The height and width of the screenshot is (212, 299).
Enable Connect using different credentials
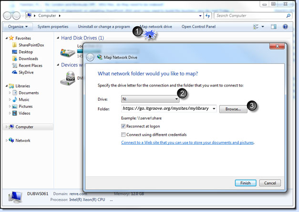124,135
